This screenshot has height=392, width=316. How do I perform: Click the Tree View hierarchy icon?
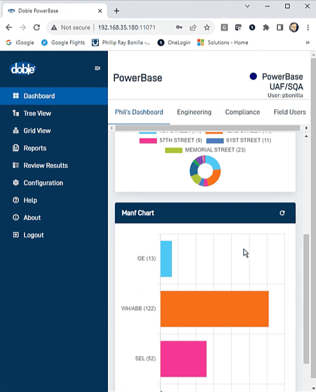[x=16, y=113]
